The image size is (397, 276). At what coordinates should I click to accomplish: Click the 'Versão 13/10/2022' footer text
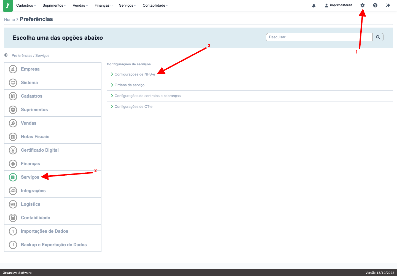click(380, 273)
